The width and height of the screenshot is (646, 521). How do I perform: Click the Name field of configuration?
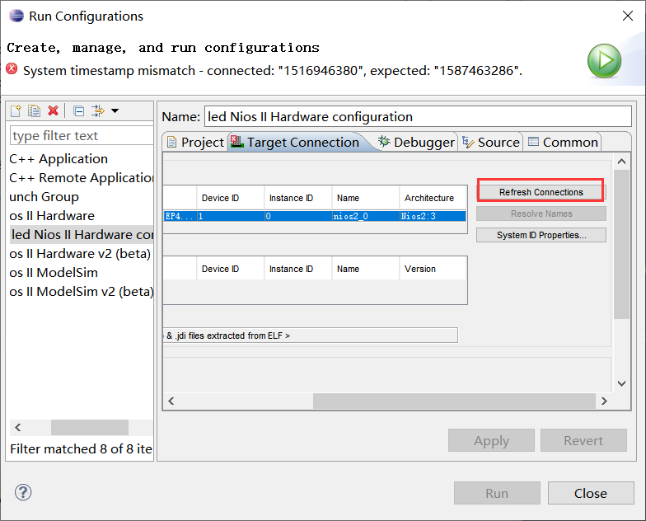point(417,116)
